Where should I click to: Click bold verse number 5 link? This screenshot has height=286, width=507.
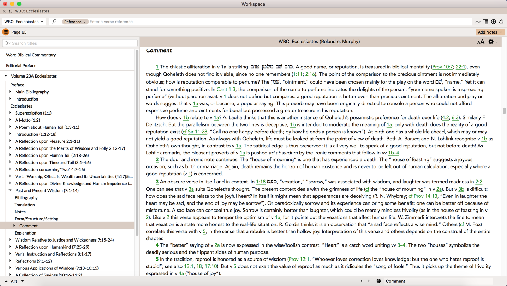click(157, 259)
